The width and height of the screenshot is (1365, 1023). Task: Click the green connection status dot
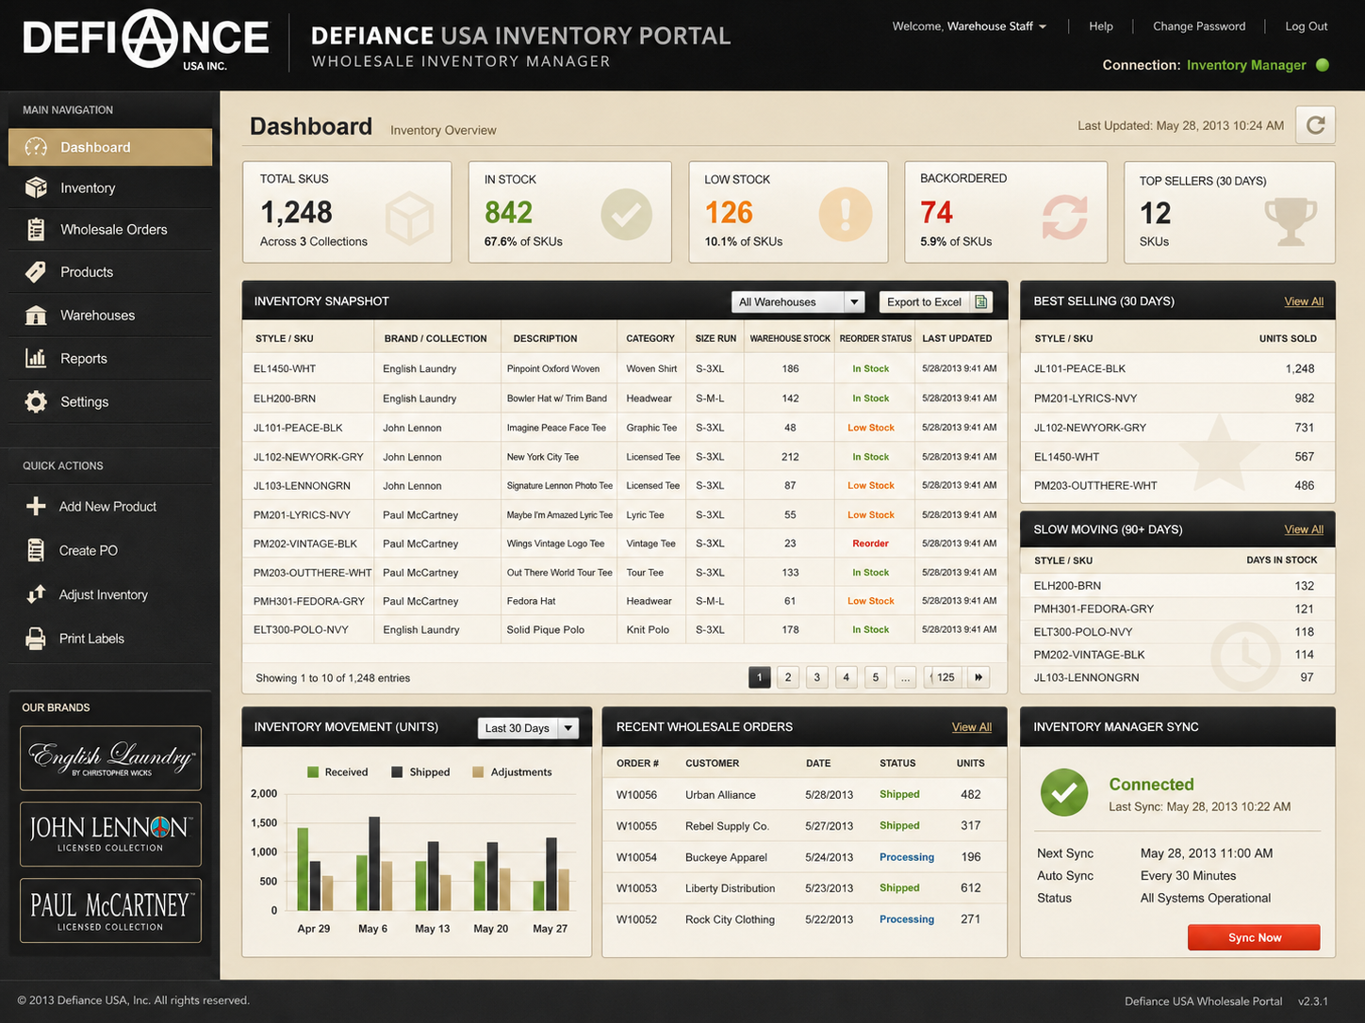[x=1323, y=65]
